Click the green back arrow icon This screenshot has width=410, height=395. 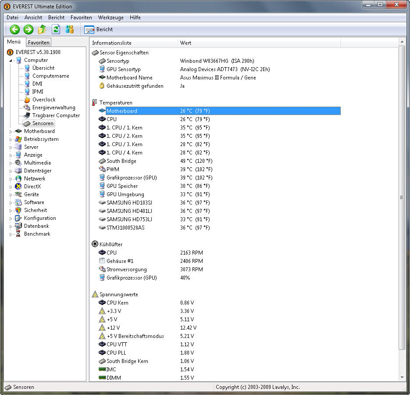(15, 29)
